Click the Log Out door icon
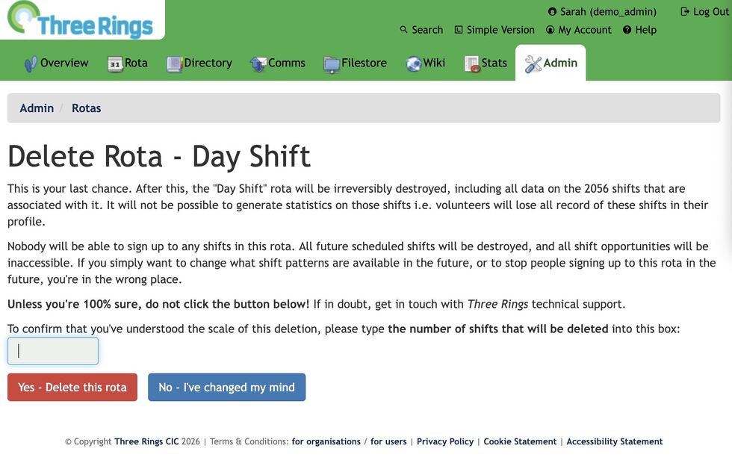The image size is (732, 466). 685,11
